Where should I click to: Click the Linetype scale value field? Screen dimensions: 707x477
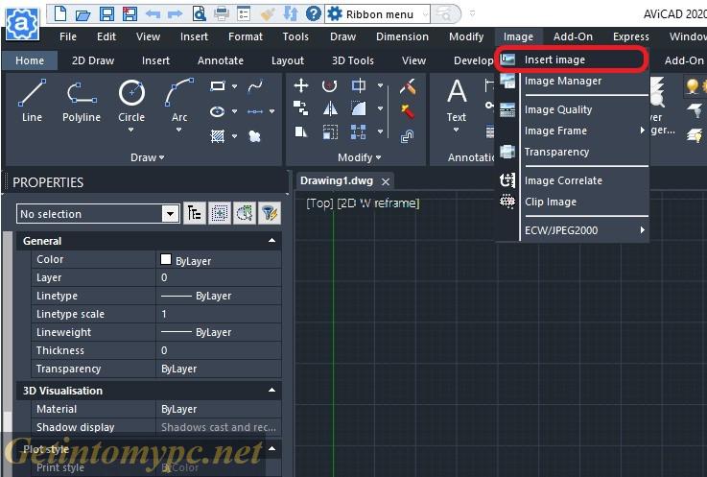219,314
